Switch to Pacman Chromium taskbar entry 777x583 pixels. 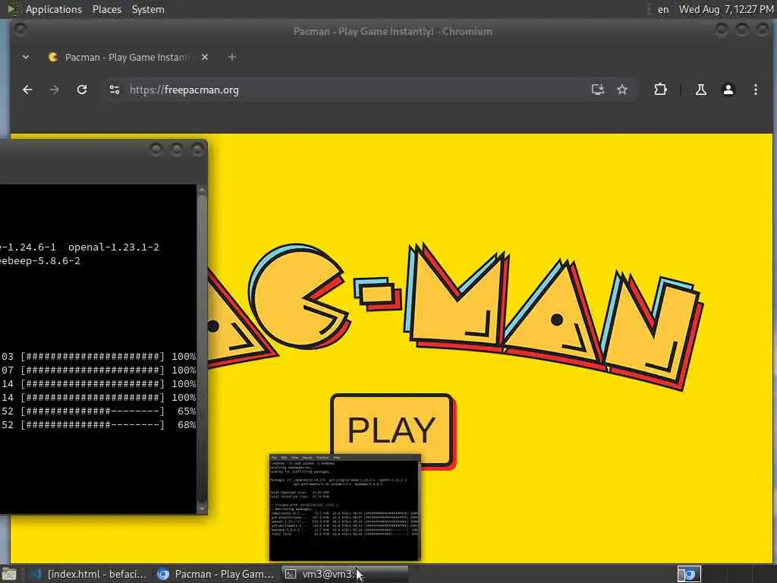click(x=215, y=574)
